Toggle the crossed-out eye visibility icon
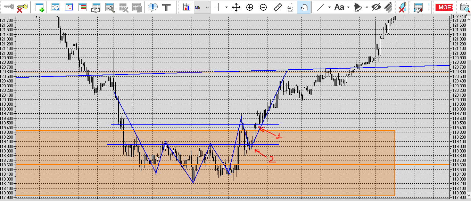The image size is (471, 201). point(375,7)
